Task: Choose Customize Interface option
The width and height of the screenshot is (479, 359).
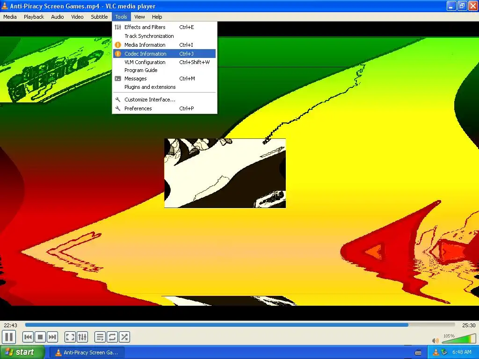Action: (x=164, y=100)
